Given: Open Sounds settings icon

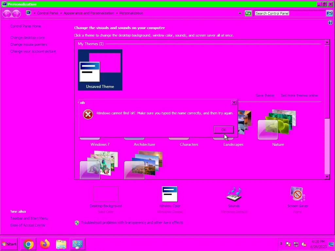Looking at the screenshot, I should (x=234, y=194).
